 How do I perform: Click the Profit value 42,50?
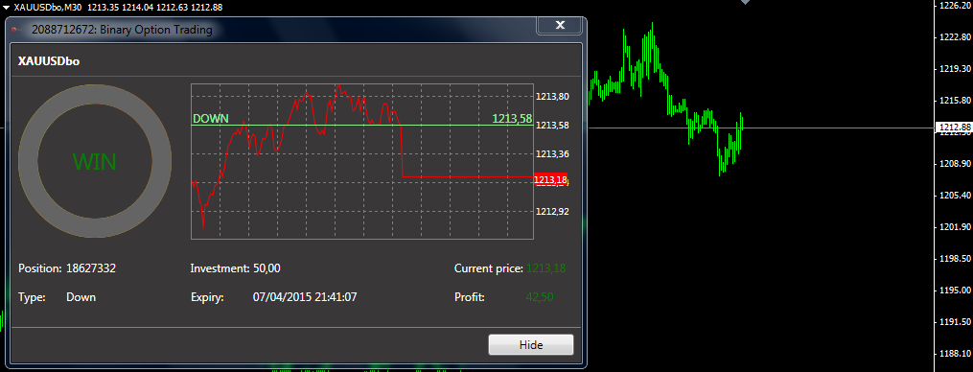tap(540, 297)
